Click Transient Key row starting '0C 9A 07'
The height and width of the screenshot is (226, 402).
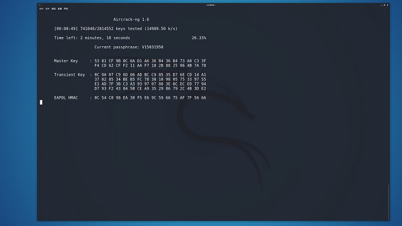(x=150, y=75)
